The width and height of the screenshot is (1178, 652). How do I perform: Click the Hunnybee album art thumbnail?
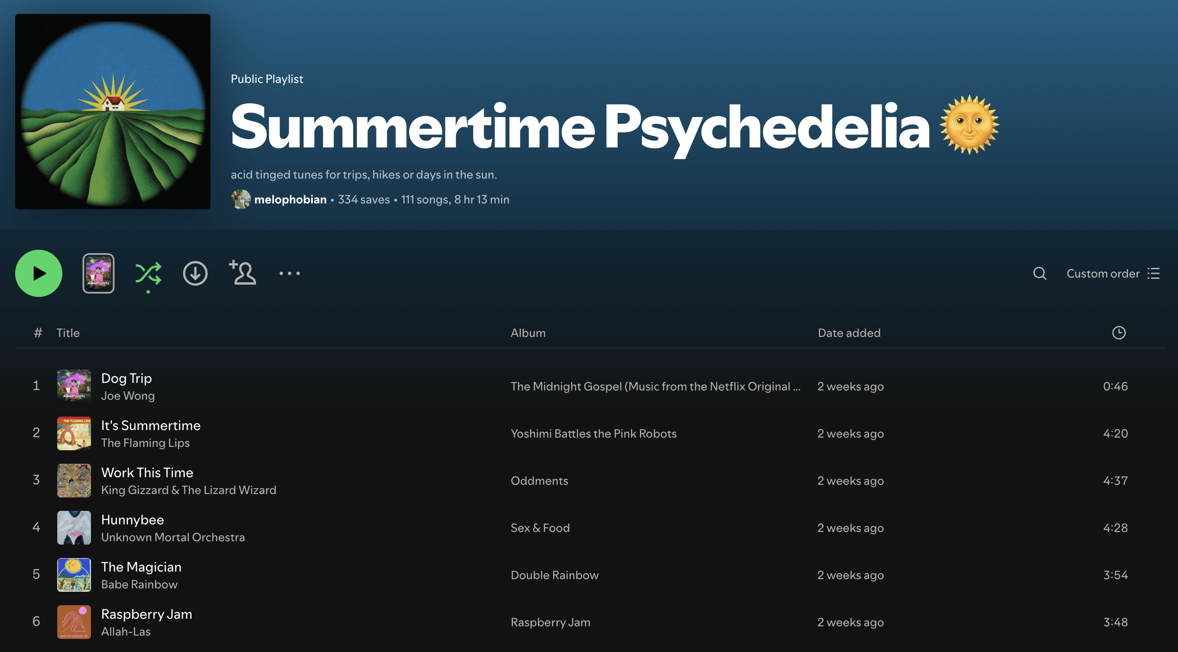74,528
